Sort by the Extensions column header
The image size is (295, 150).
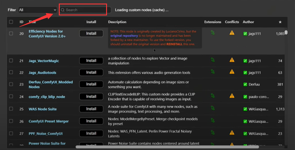pos(213,22)
